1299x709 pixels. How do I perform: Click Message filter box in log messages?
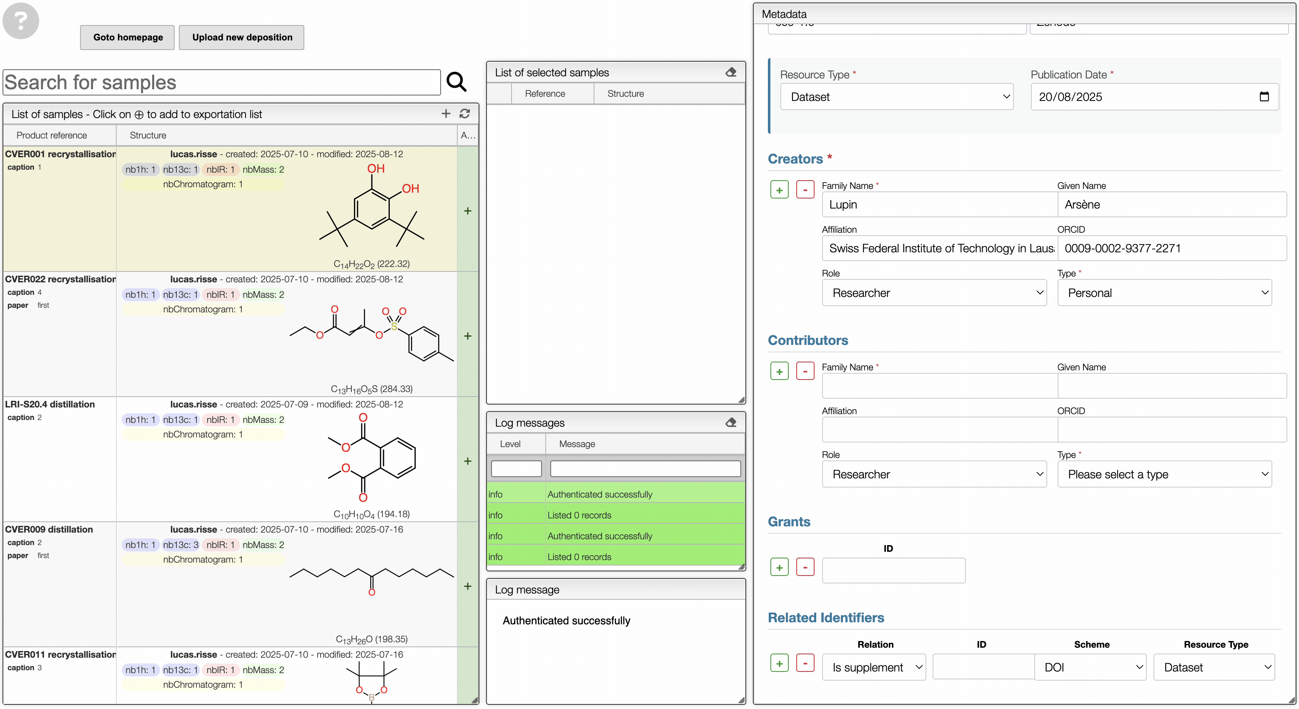[645, 469]
